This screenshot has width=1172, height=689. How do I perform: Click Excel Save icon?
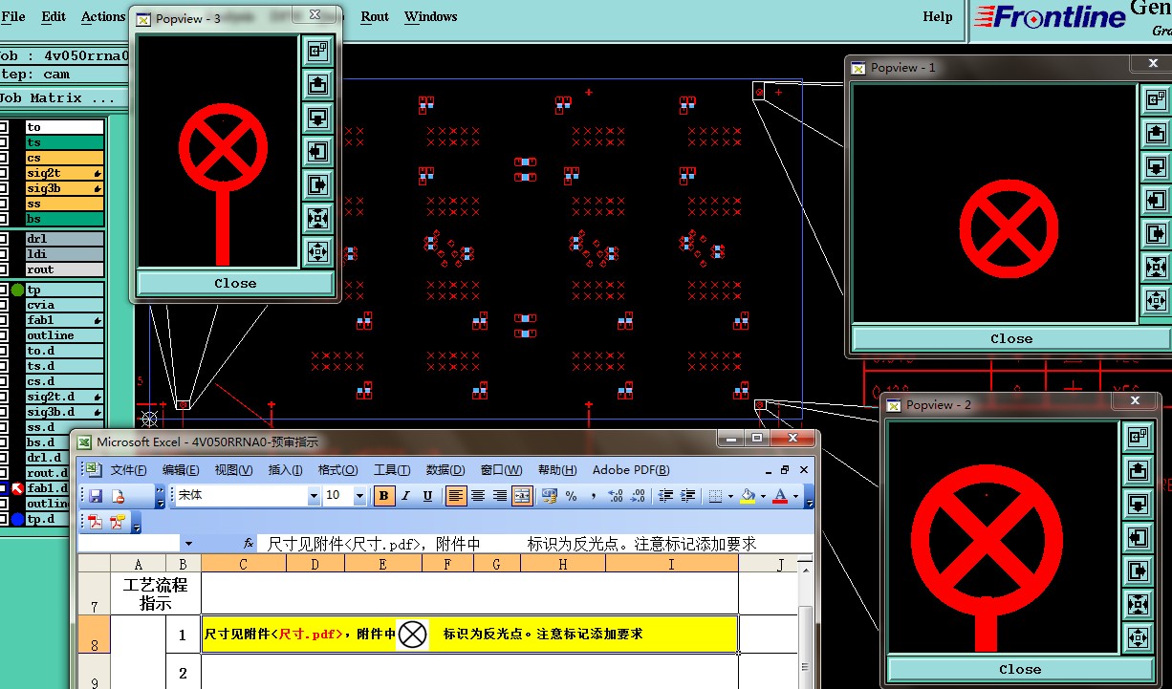point(96,496)
